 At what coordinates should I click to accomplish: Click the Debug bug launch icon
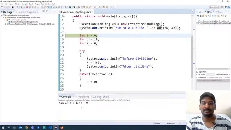tap(65, 7)
